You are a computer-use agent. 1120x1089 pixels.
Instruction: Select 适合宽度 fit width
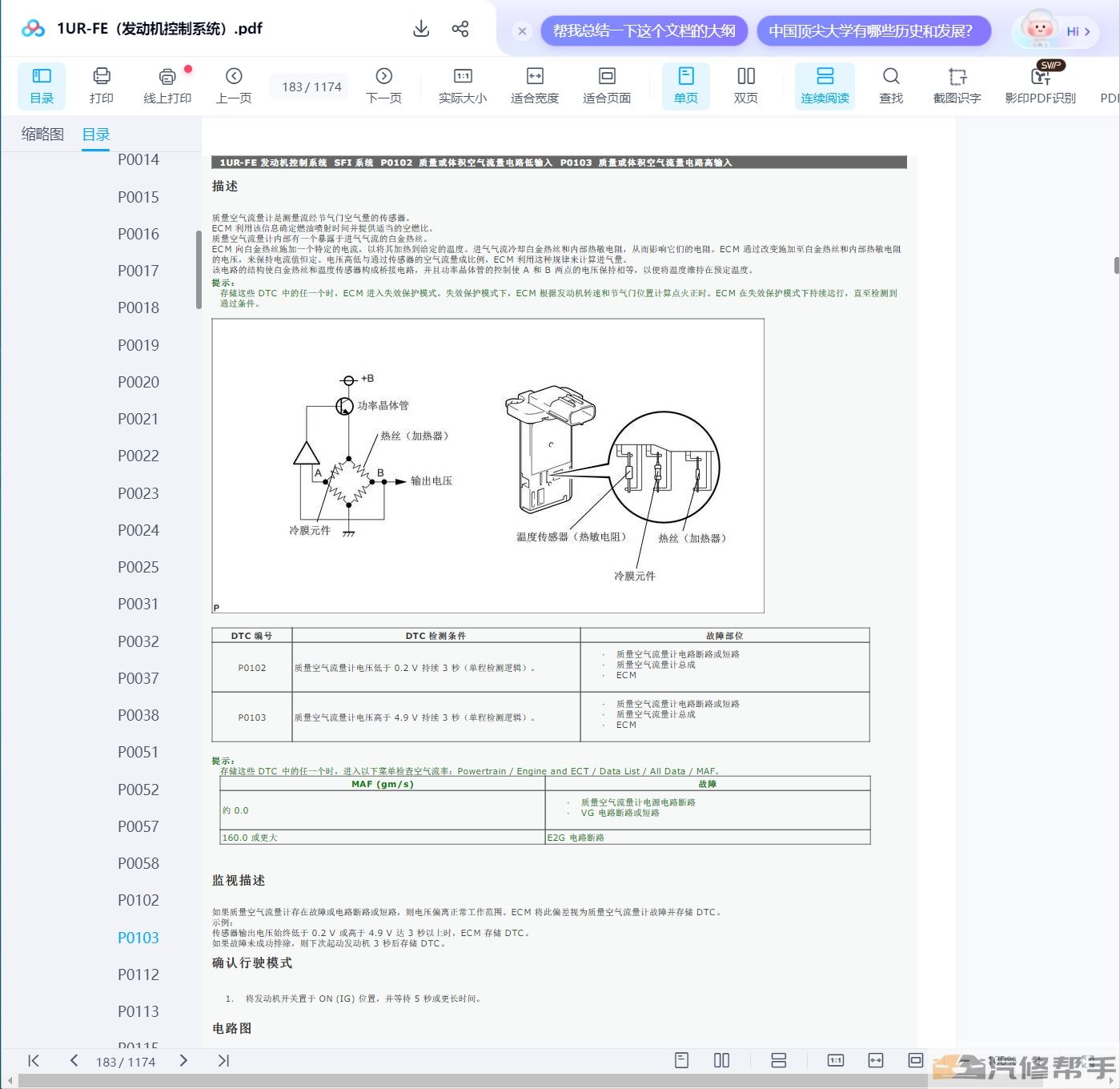click(x=535, y=86)
